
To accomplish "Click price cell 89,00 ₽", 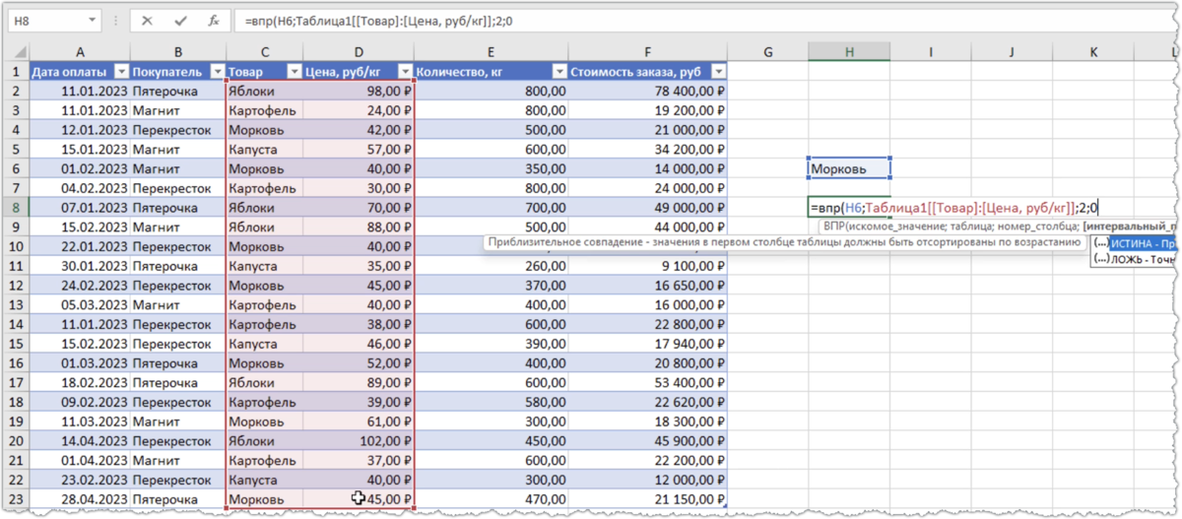I will tap(359, 382).
